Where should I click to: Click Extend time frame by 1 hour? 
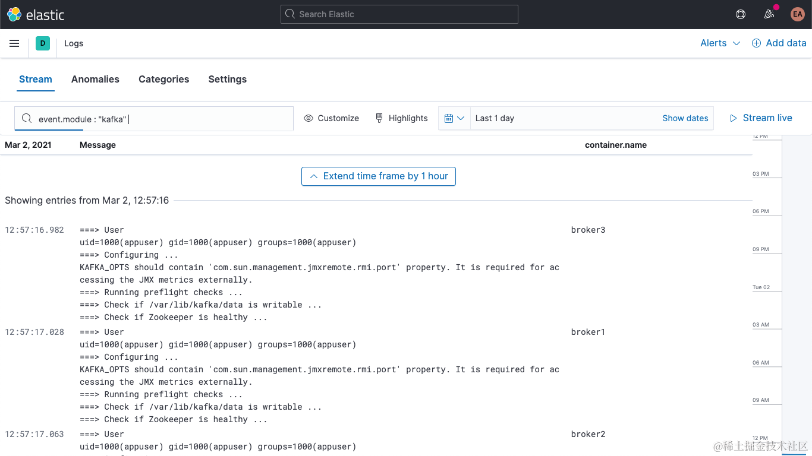point(379,176)
